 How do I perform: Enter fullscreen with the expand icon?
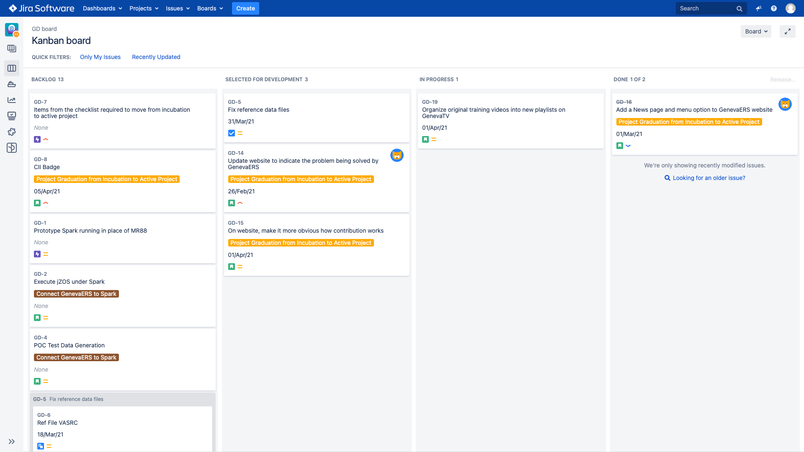tap(788, 31)
